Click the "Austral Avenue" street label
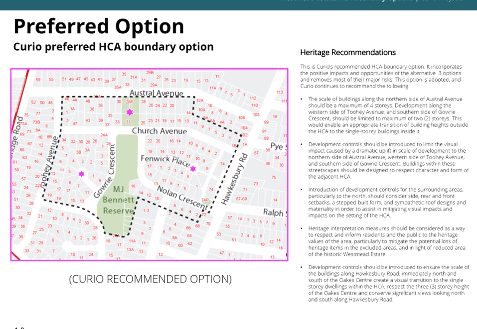 157,93
